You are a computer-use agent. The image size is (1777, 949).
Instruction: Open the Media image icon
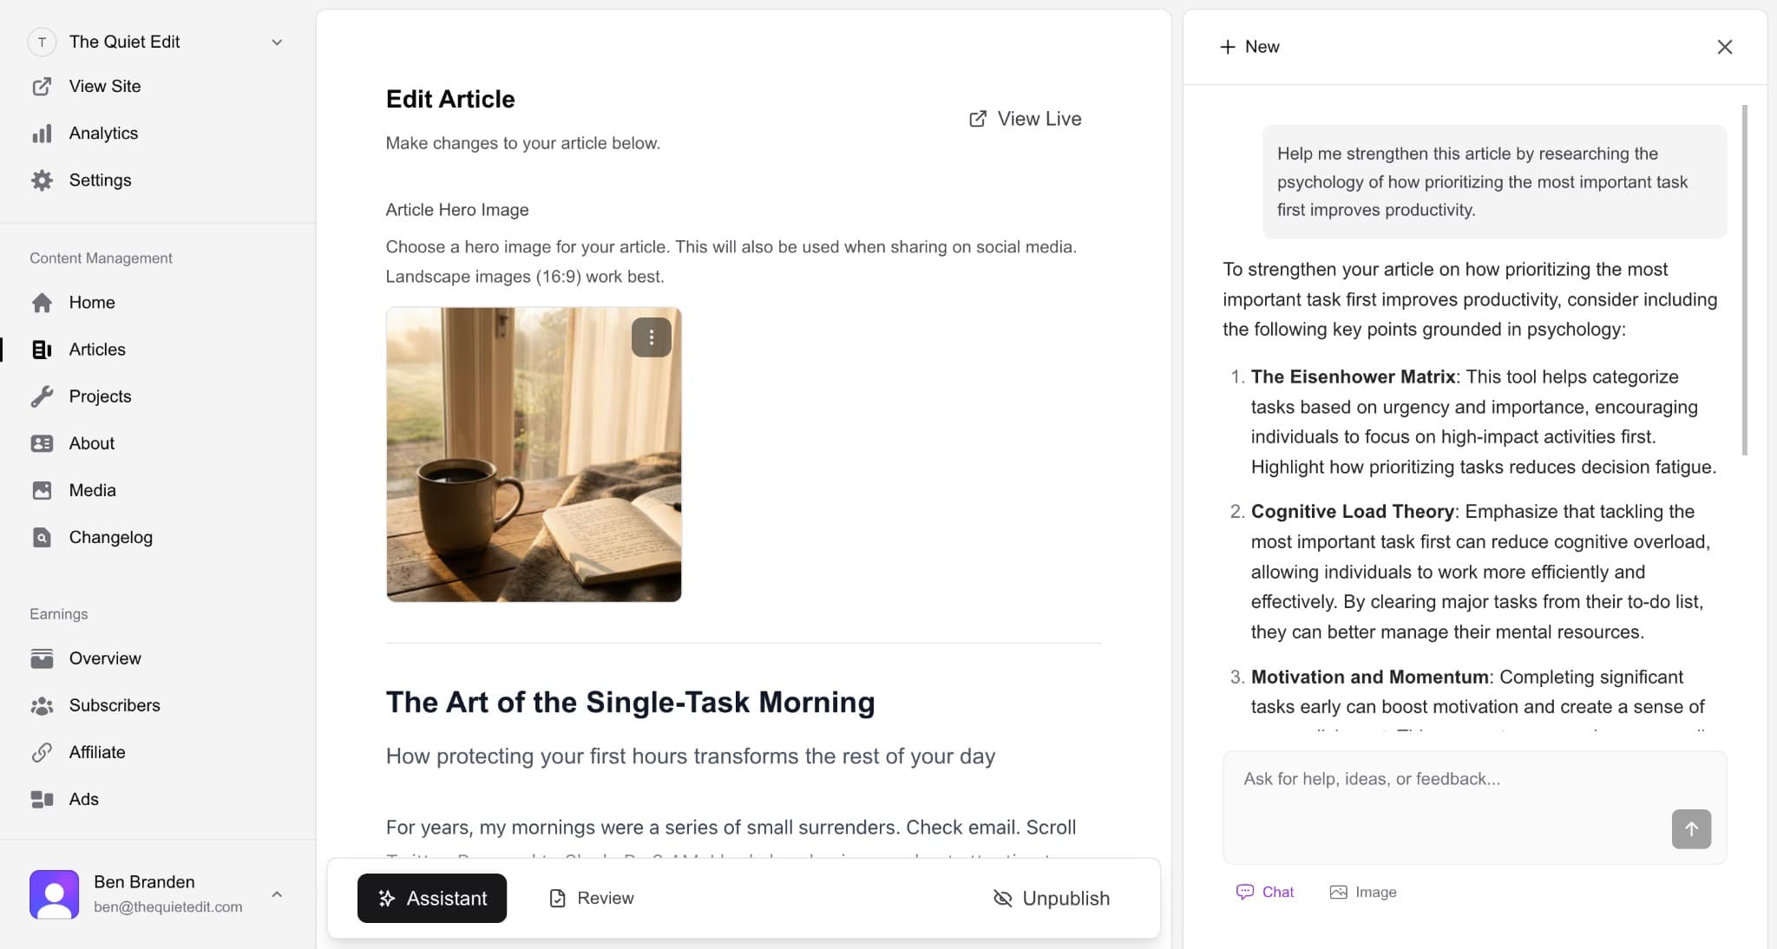[x=43, y=490]
